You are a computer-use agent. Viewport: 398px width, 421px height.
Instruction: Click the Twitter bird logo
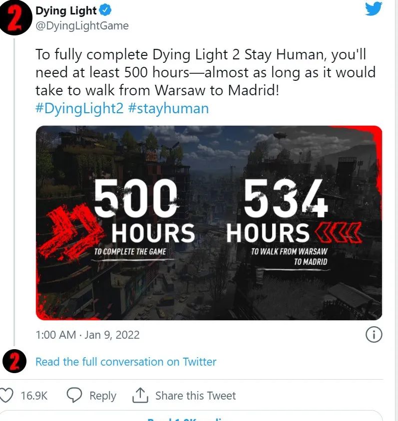373,9
